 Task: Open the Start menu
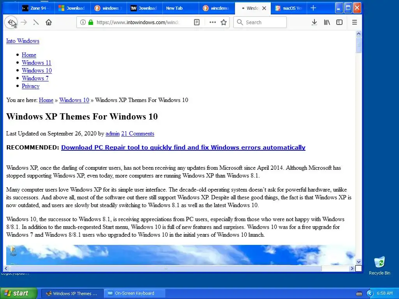tap(19, 294)
